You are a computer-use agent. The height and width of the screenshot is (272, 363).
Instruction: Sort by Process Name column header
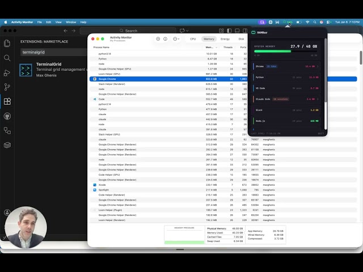click(x=101, y=47)
